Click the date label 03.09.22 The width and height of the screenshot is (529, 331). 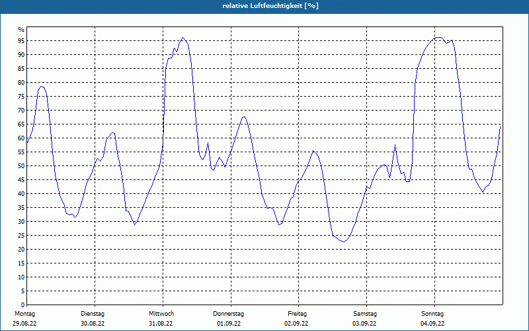[x=364, y=324]
